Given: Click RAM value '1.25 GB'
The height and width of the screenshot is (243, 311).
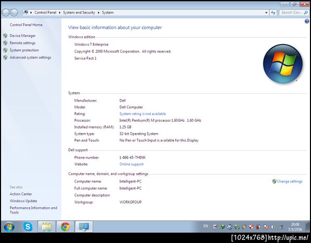Looking at the screenshot, I should pos(125,127).
